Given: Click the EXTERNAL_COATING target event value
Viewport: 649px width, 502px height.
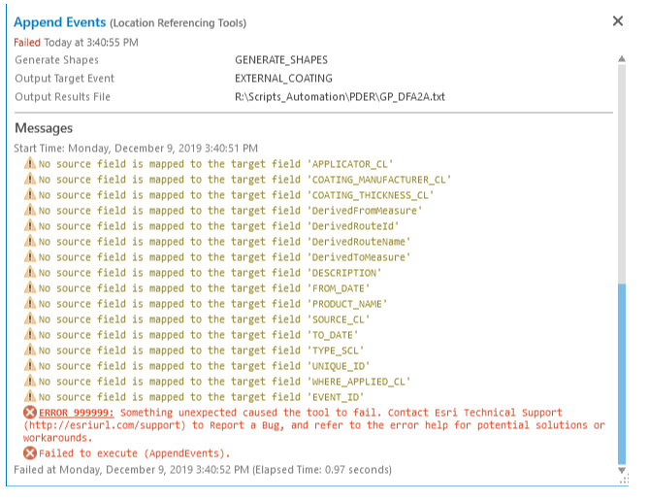Looking at the screenshot, I should pos(283,79).
